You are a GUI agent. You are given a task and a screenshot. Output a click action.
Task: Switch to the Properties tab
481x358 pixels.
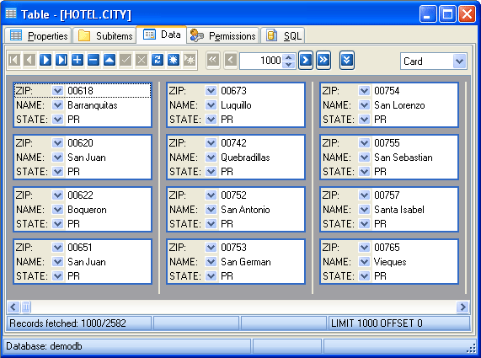(38, 36)
